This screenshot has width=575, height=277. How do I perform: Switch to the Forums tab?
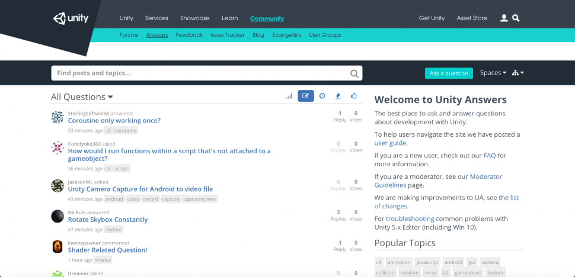[x=129, y=35]
